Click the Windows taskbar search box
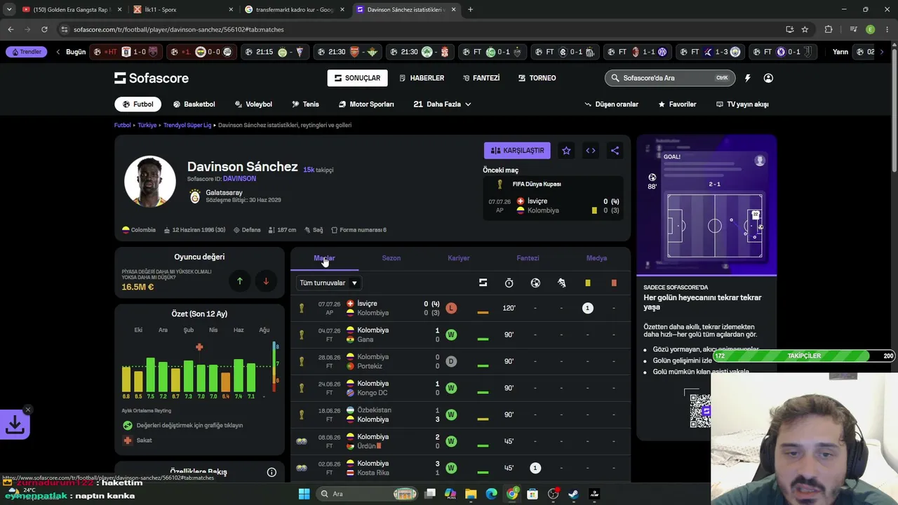Image resolution: width=898 pixels, height=505 pixels. tap(368, 494)
